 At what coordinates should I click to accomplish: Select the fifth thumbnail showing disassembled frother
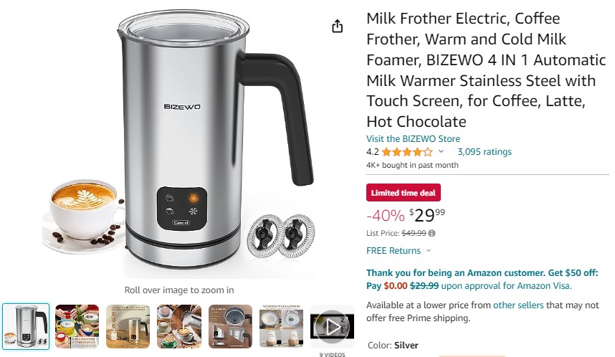click(x=230, y=326)
